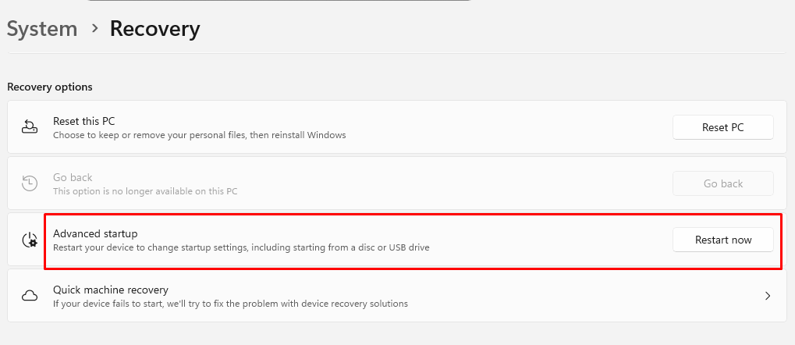Click 'This option is no longer available' text
Screen dimensions: 795x345
tap(145, 191)
